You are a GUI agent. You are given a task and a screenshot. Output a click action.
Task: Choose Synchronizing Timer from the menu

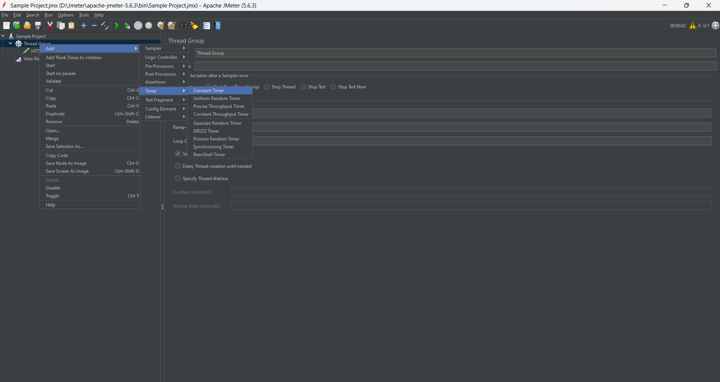click(x=213, y=146)
